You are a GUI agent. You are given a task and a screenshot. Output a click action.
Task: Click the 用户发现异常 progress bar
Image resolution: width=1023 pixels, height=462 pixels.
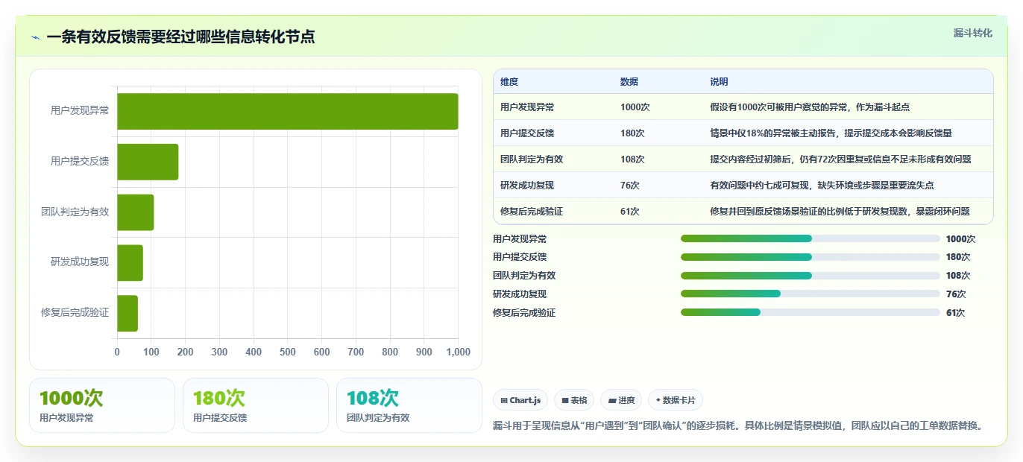[810, 238]
